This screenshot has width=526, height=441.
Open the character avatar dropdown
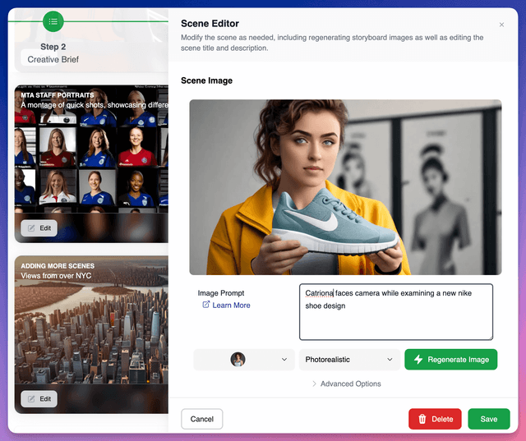click(x=244, y=360)
